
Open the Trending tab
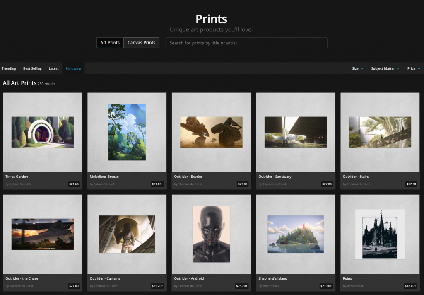point(9,68)
